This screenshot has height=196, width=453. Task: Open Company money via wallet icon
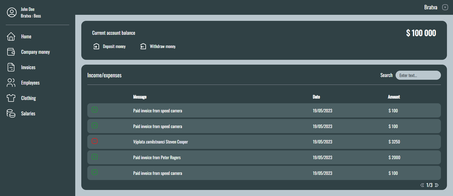[11, 52]
